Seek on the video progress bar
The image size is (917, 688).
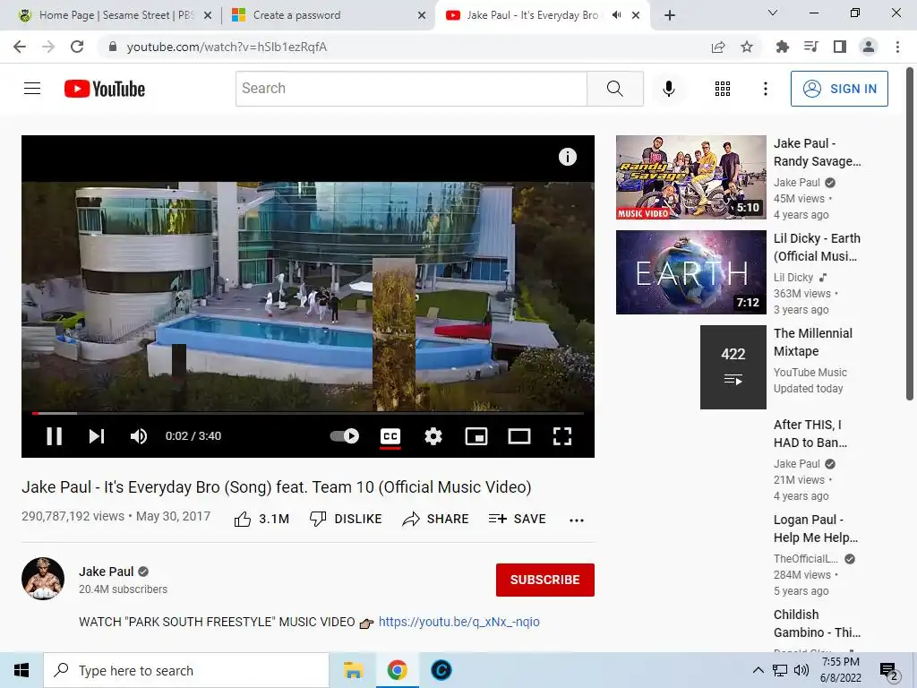tap(308, 413)
